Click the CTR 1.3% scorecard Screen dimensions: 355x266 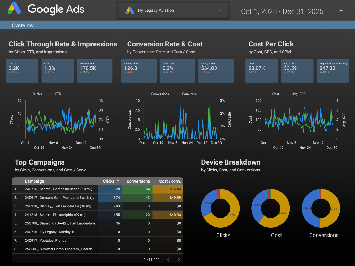coord(58,71)
